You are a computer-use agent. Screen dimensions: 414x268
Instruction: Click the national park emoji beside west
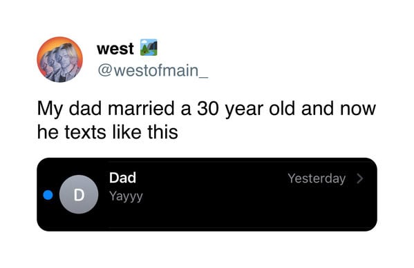149,48
